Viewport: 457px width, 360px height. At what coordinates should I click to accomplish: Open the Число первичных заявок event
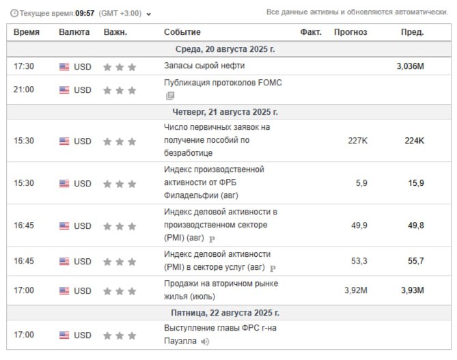[x=217, y=140]
